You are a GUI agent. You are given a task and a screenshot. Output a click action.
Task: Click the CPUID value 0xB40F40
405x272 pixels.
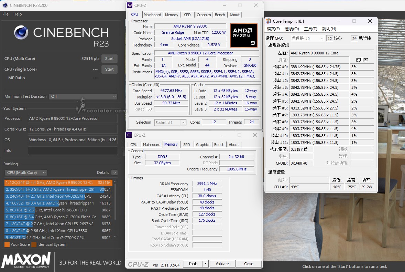pos(302,163)
